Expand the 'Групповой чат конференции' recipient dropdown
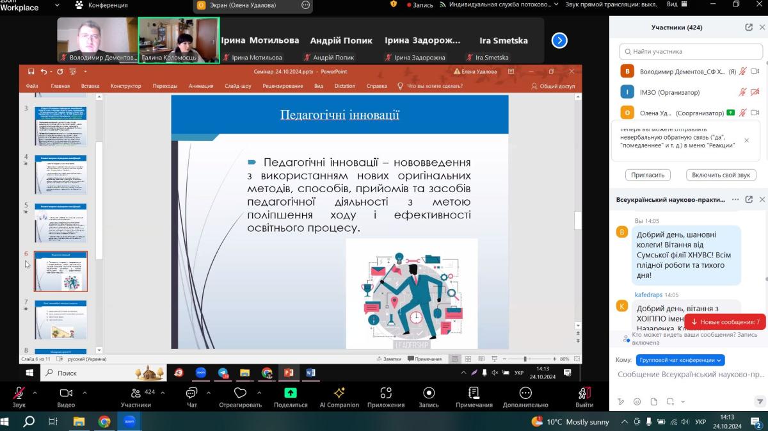Screen dimensions: 768x431 coord(680,360)
